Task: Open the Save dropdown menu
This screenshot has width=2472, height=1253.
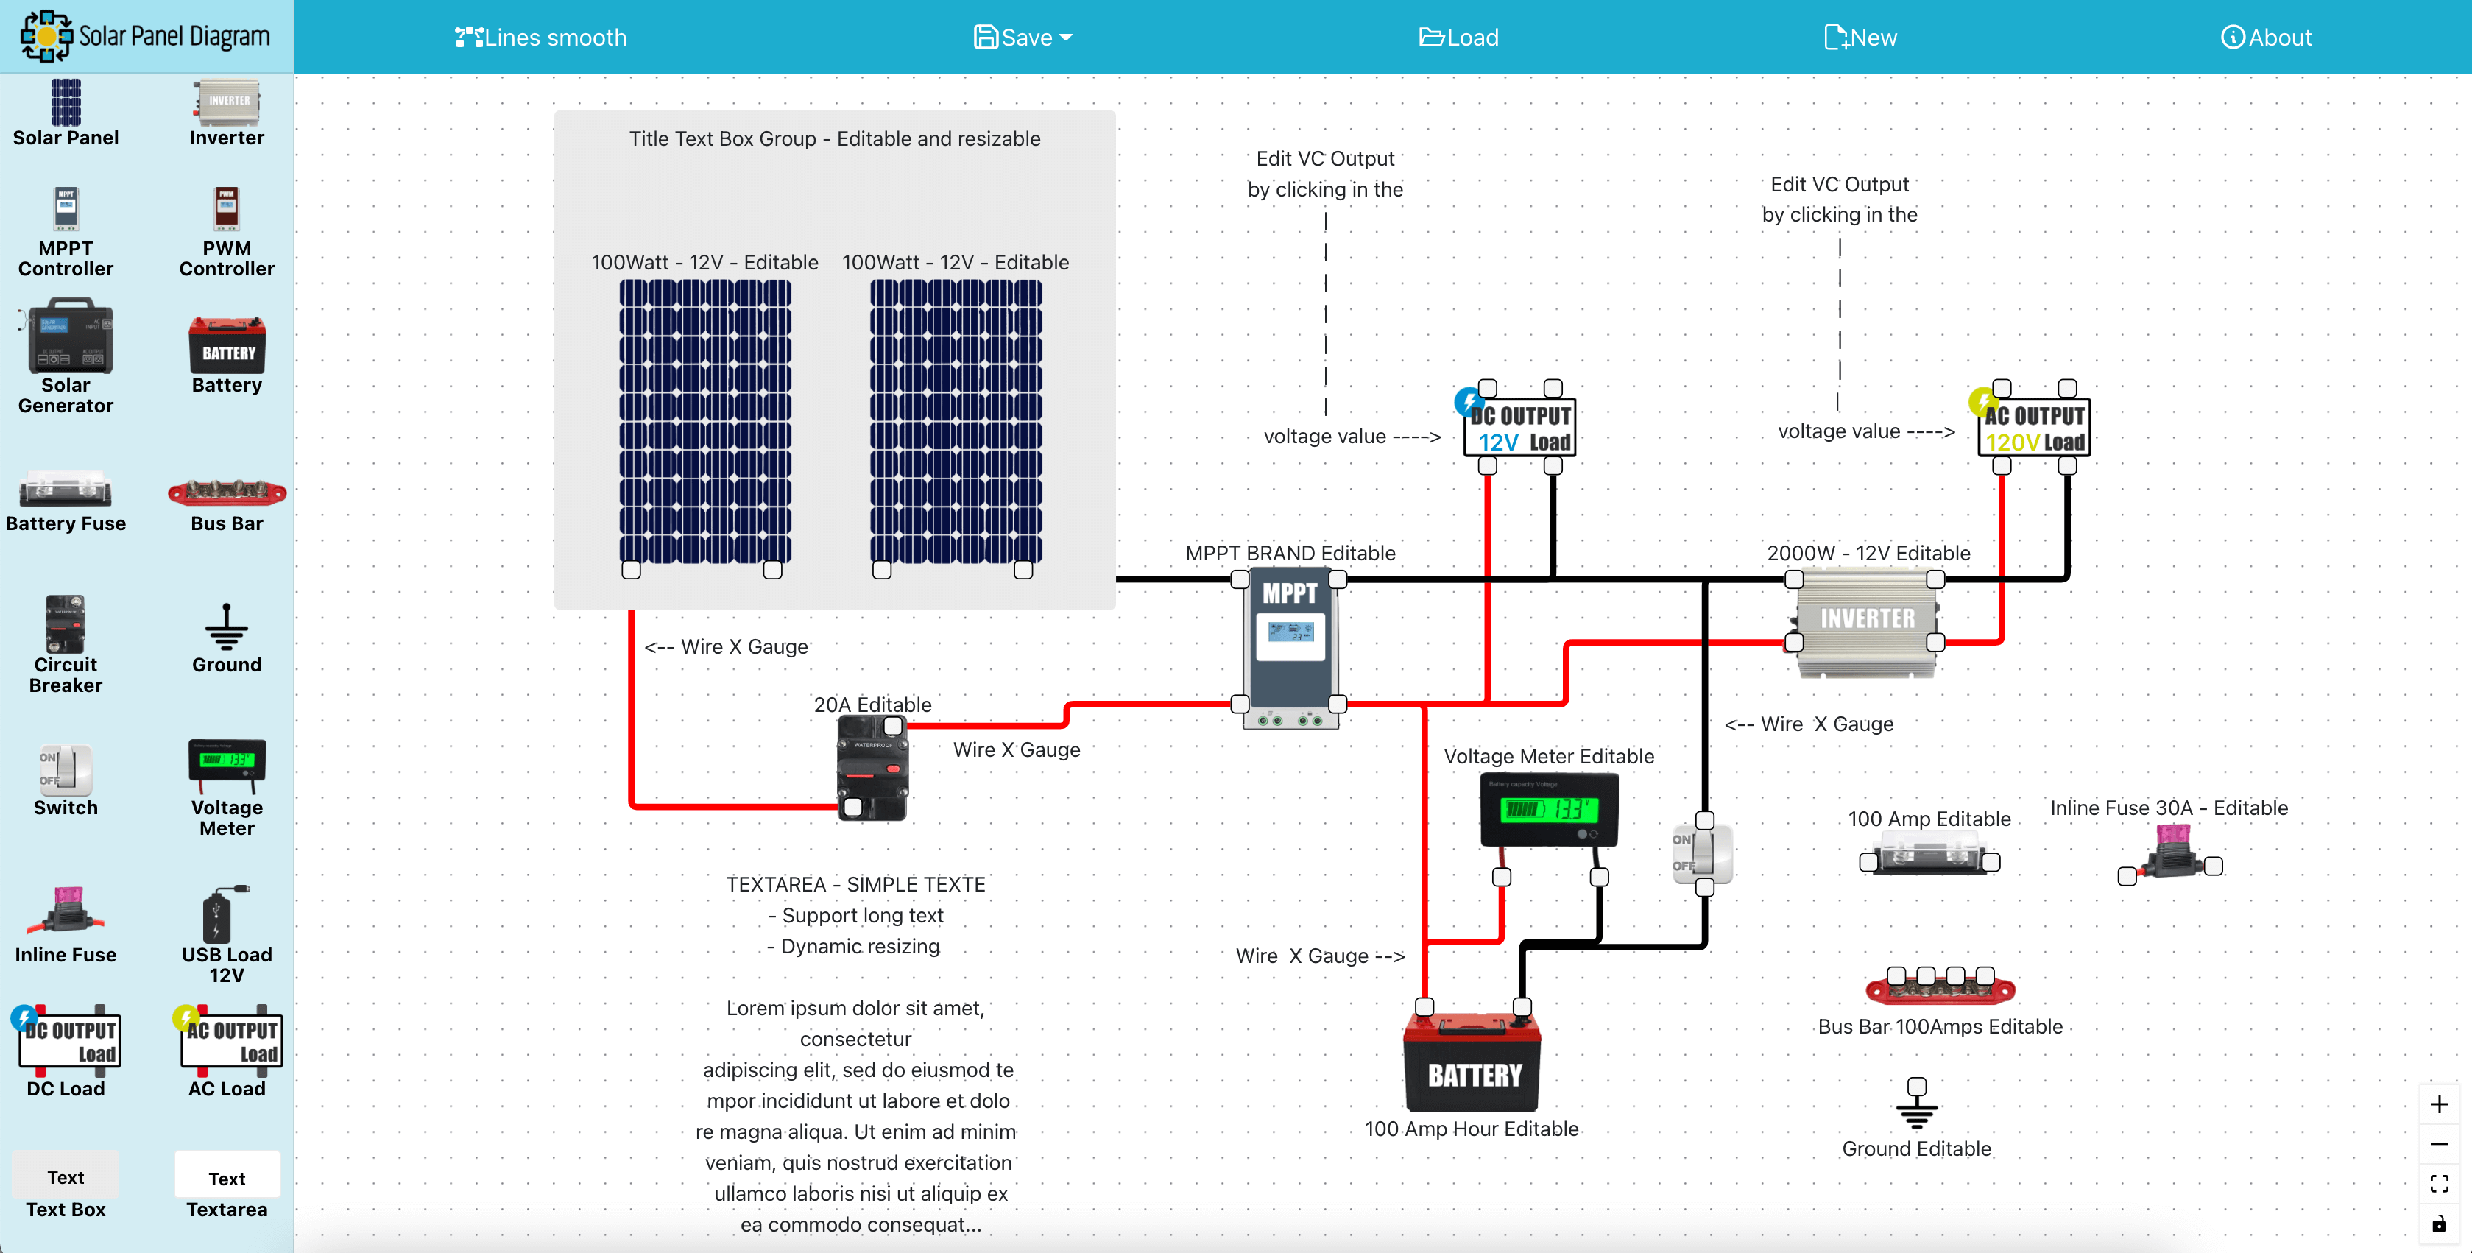Action: pos(1023,38)
